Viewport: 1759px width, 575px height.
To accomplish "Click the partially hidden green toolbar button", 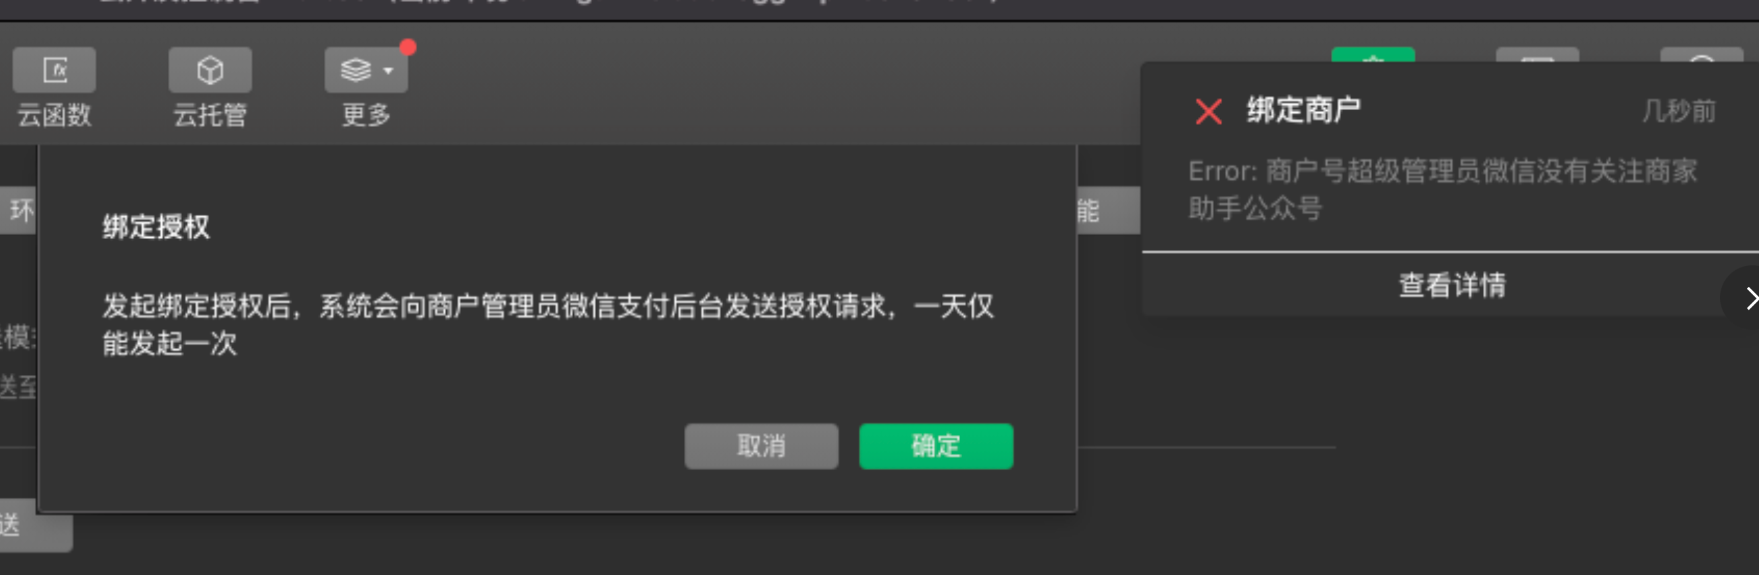I will point(1373,54).
